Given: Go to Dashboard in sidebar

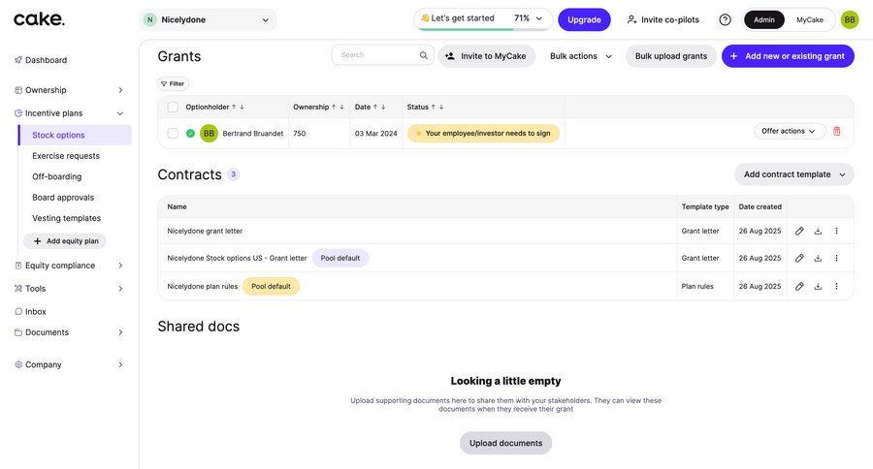Looking at the screenshot, I should [x=47, y=60].
